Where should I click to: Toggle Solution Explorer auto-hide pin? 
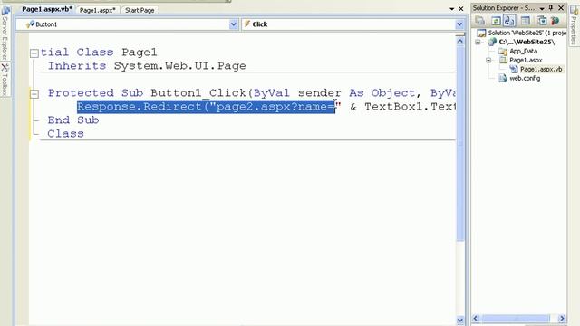[x=551, y=8]
